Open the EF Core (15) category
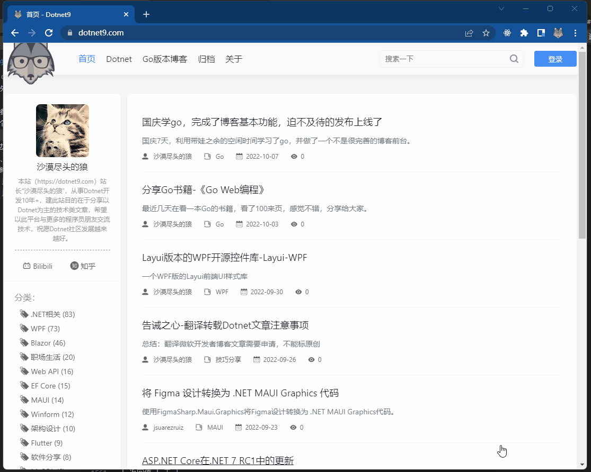The width and height of the screenshot is (591, 472). (45, 386)
